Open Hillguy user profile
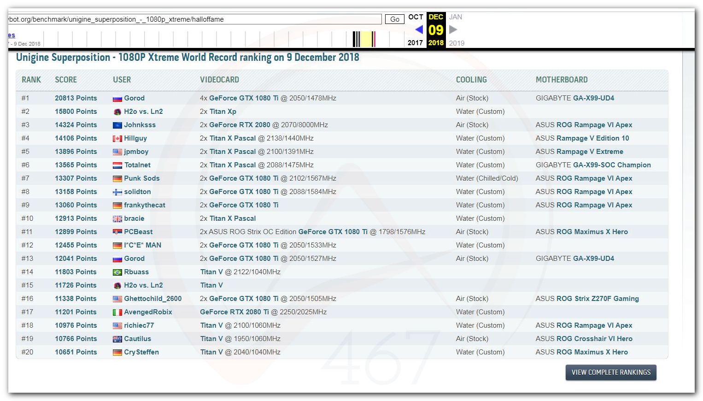Screen dimensions: 703x401 coord(135,138)
